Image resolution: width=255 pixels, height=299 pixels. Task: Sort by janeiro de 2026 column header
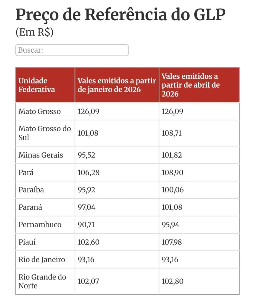[x=117, y=85]
